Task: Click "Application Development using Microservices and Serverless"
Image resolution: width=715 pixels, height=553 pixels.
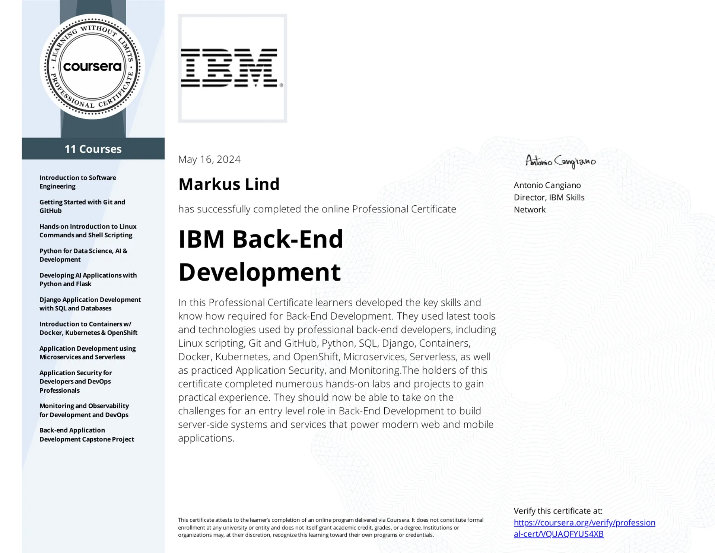Action: tap(88, 353)
